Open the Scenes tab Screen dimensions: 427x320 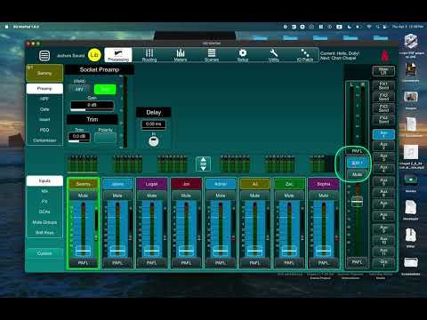coord(212,55)
